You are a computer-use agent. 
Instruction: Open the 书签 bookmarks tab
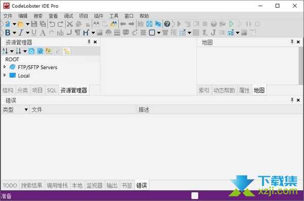tap(127, 185)
